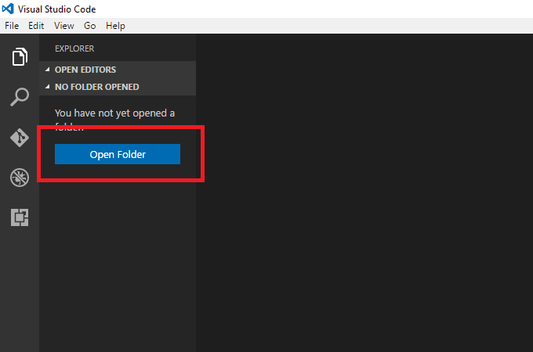Image resolution: width=533 pixels, height=352 pixels.
Task: Open the View menu
Action: tap(64, 26)
